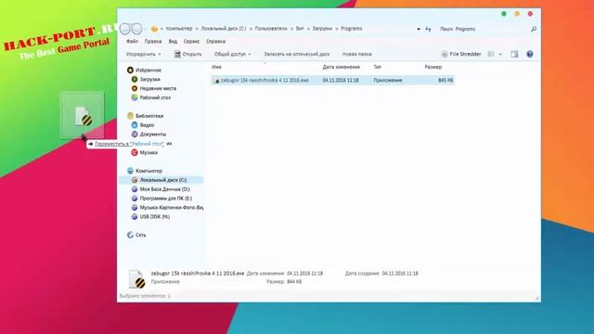594x334 pixels.
Task: Select the Музыка-Картинки-Фото drive
Action: (x=171, y=208)
